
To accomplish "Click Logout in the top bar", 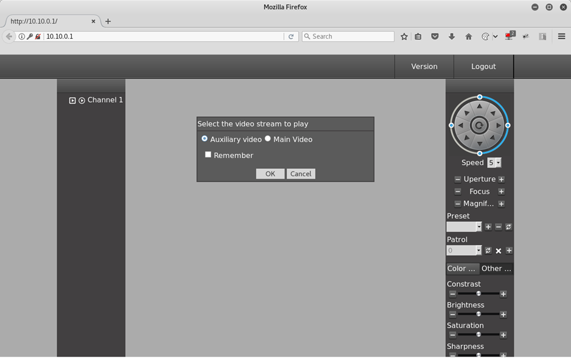I will pyautogui.click(x=483, y=67).
